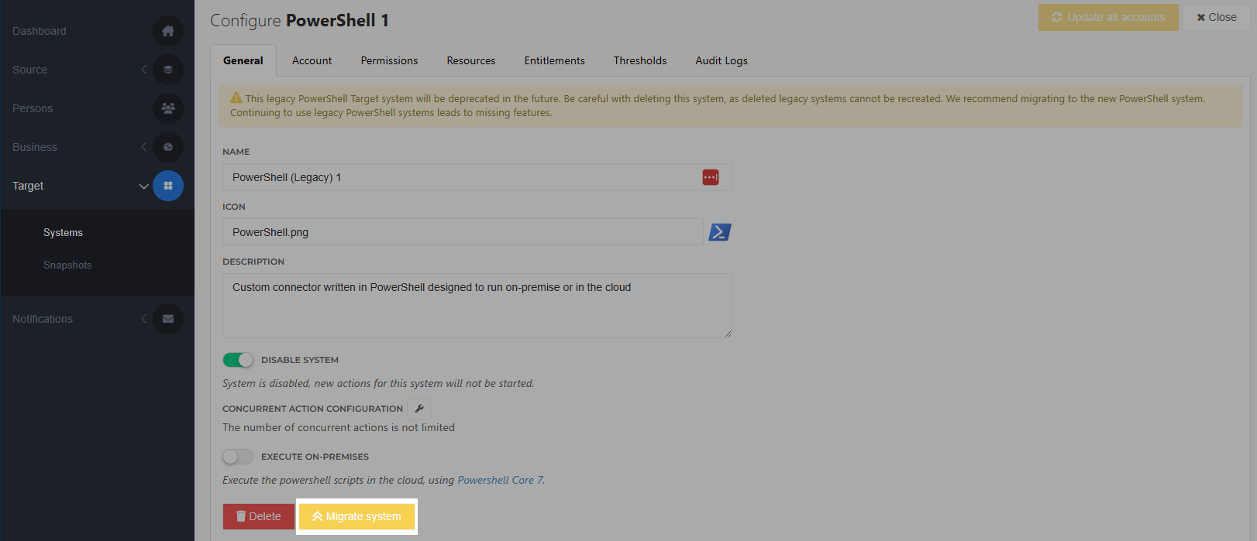
Task: Click the Business pie chart icon
Action: [168, 147]
